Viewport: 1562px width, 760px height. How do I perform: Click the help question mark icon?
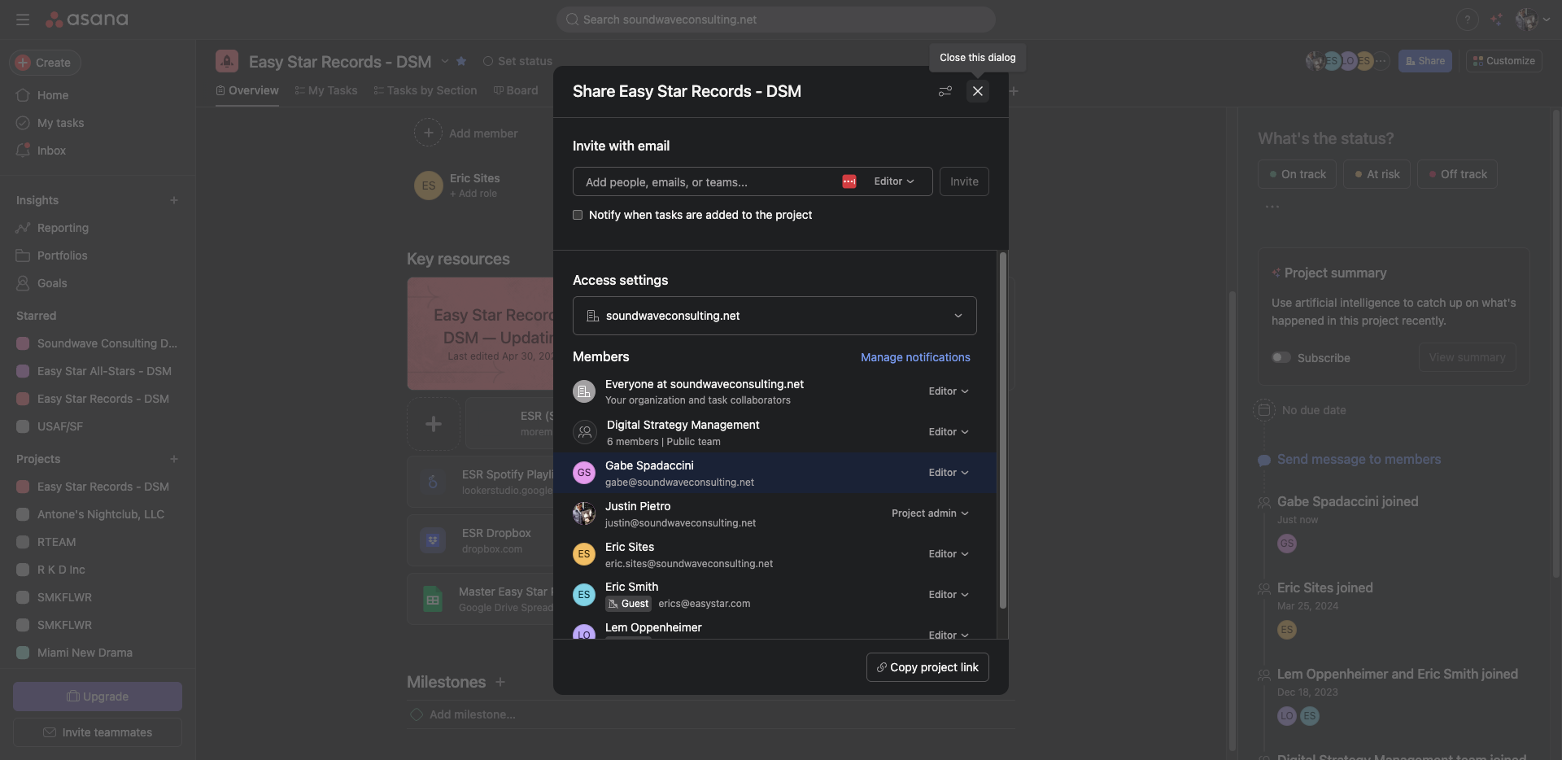pyautogui.click(x=1467, y=20)
